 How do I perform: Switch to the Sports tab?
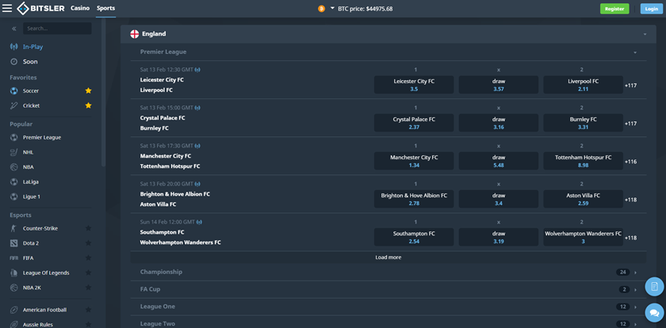(x=105, y=8)
